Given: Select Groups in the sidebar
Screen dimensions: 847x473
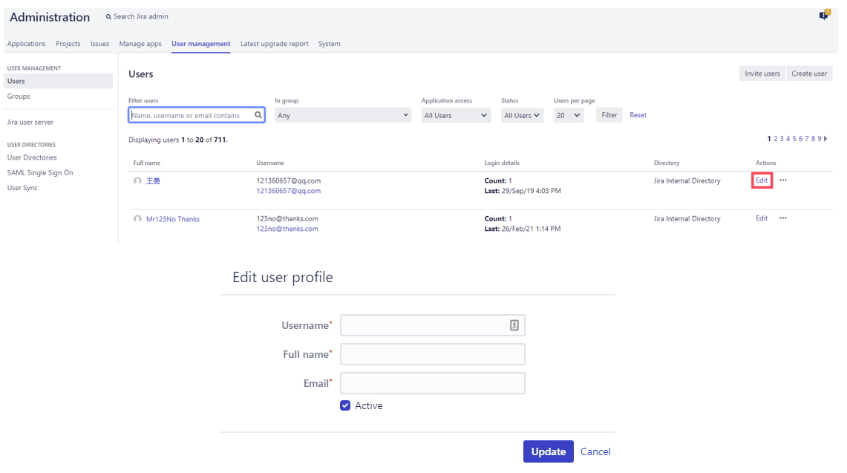Looking at the screenshot, I should (19, 97).
